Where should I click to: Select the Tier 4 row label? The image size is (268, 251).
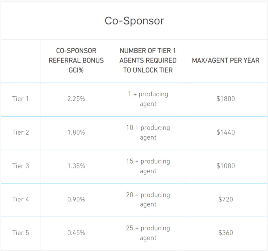pos(21,199)
